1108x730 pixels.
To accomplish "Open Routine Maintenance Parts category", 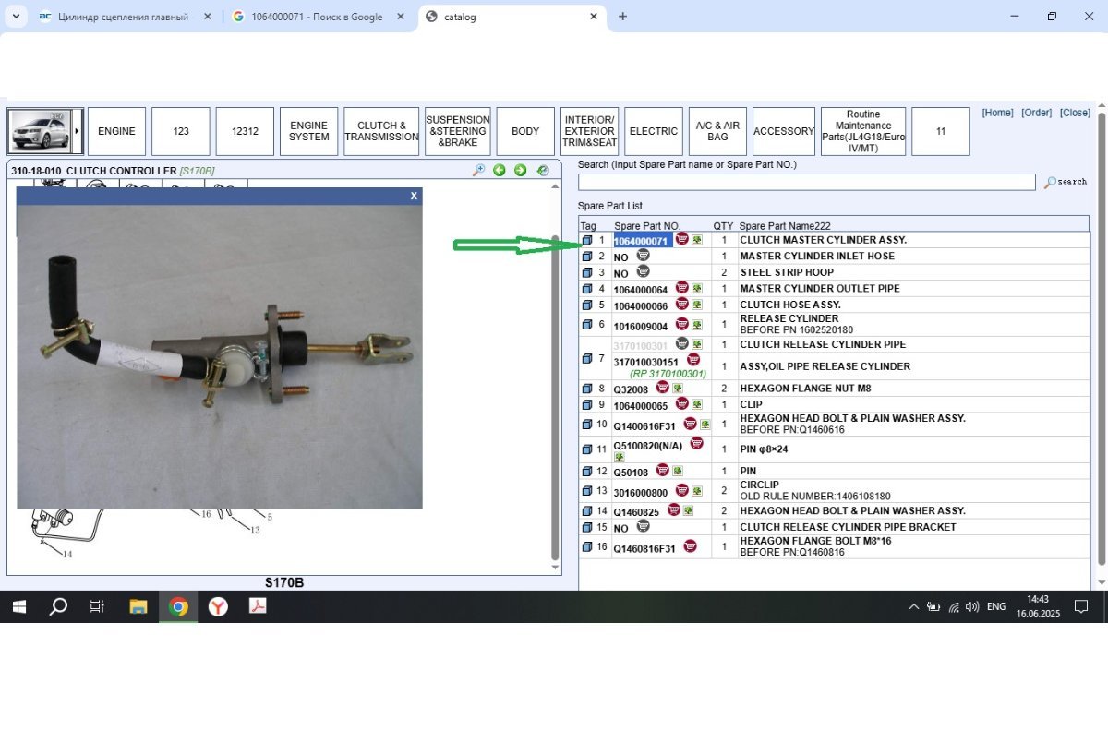I will pos(863,131).
